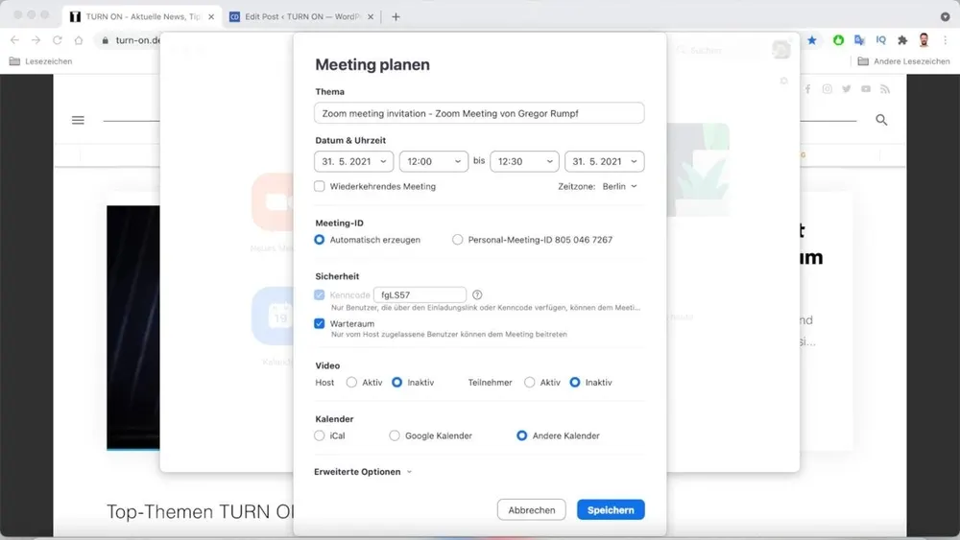Expand Erweiterte Optionen section
This screenshot has height=540, width=960.
[363, 472]
